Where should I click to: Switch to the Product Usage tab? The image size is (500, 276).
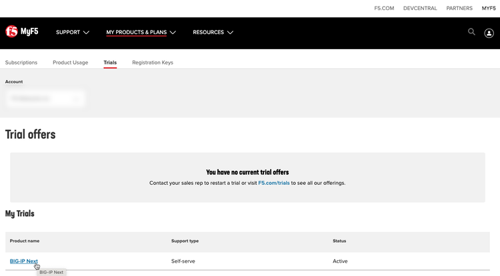[x=71, y=63]
